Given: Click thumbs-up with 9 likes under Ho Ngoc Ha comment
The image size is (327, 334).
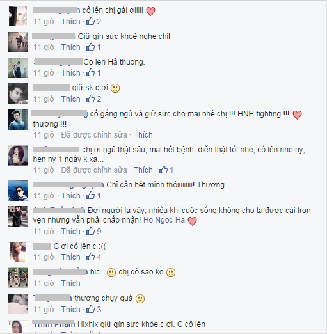Looking at the screenshot, I should [x=90, y=231].
